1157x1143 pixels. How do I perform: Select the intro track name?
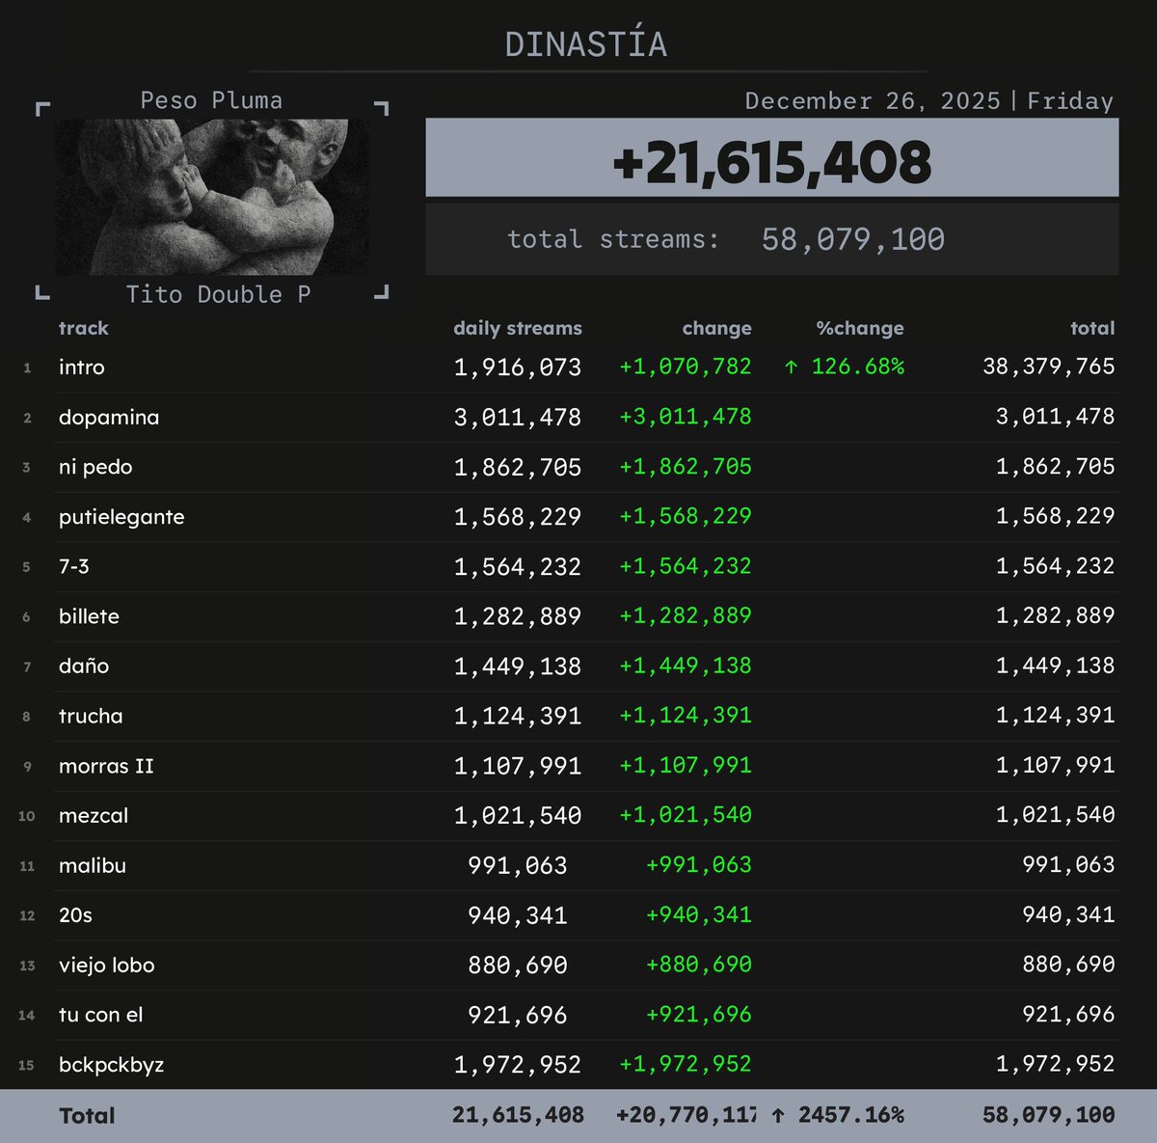[x=82, y=367]
